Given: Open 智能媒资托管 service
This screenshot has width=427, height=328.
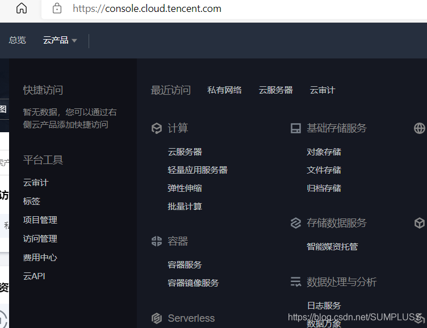Looking at the screenshot, I should 332,247.
